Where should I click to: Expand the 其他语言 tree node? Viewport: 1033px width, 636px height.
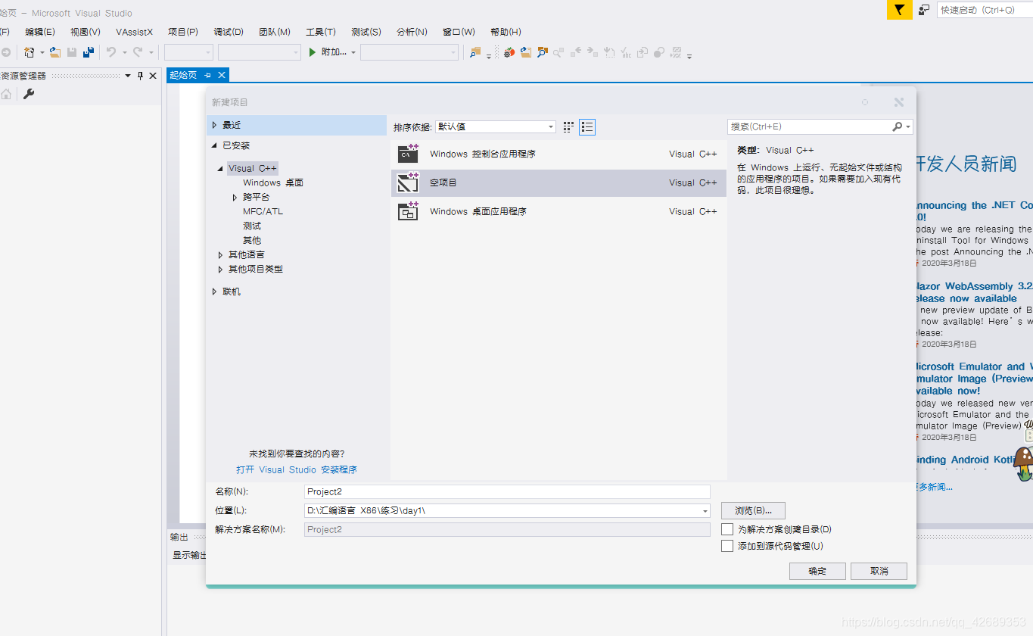220,255
